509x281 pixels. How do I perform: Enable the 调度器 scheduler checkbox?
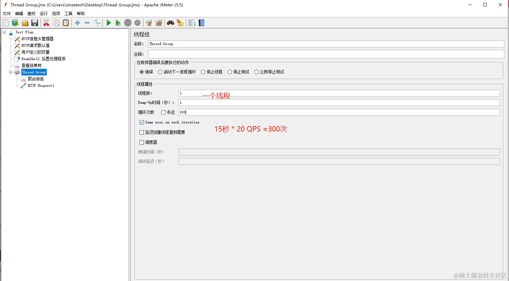[142, 143]
